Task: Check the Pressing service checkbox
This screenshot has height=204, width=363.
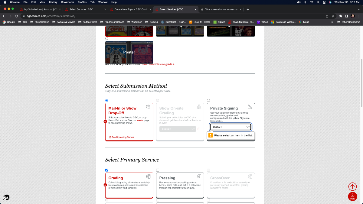Action: [x=158, y=170]
